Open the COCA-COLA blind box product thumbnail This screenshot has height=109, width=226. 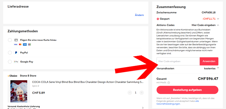19,91
